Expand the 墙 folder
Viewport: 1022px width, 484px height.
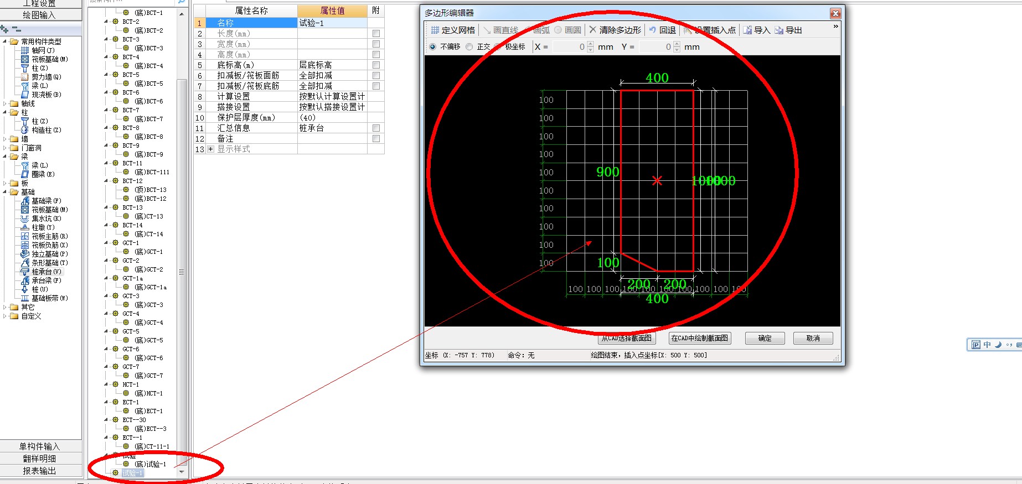pyautogui.click(x=5, y=139)
